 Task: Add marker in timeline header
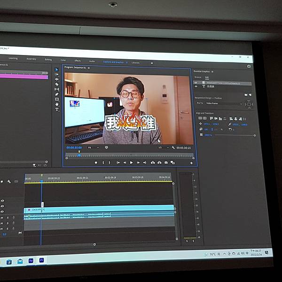(x=2, y=181)
